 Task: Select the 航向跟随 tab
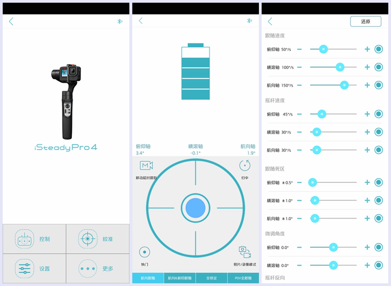148,278
